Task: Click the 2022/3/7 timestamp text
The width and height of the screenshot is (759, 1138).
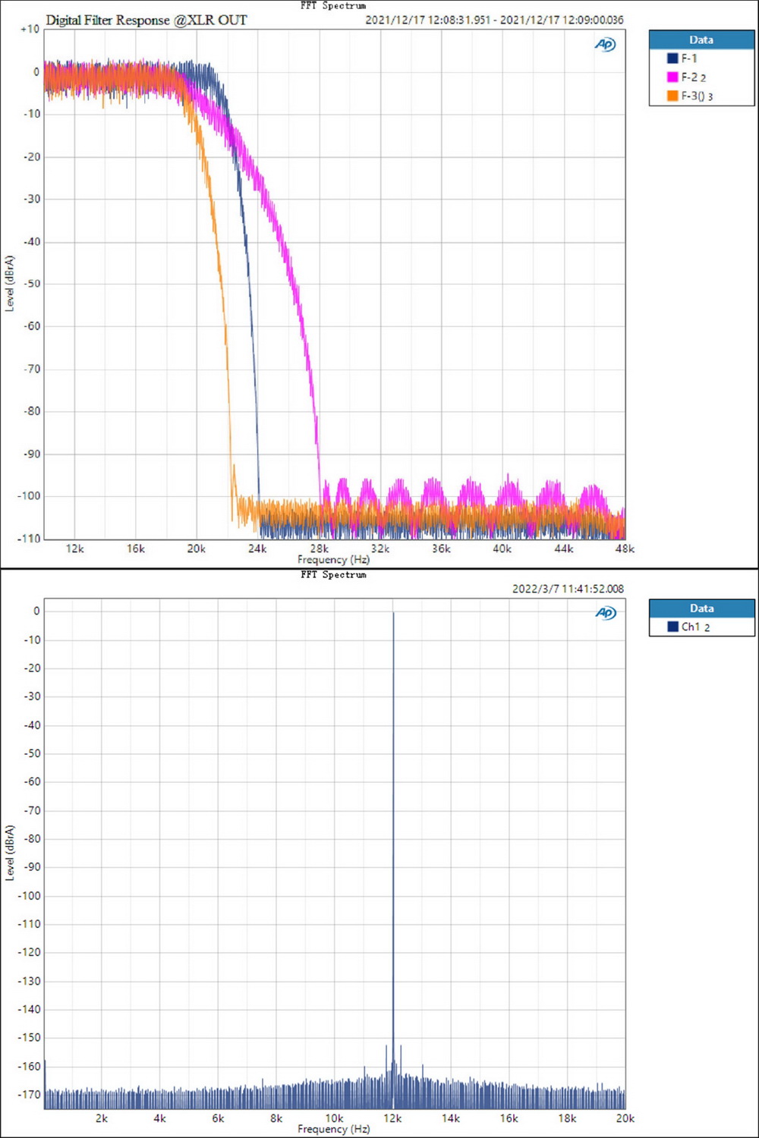Action: click(568, 588)
